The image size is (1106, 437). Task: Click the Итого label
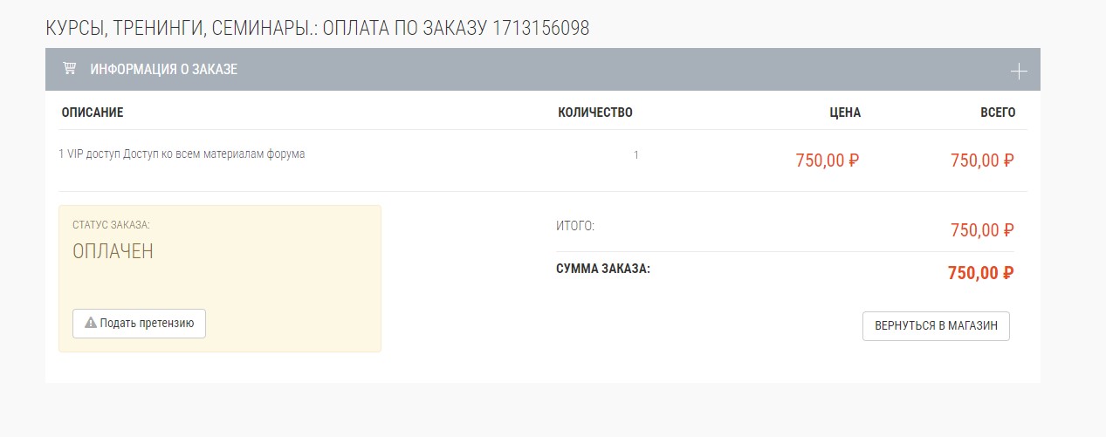tap(575, 226)
